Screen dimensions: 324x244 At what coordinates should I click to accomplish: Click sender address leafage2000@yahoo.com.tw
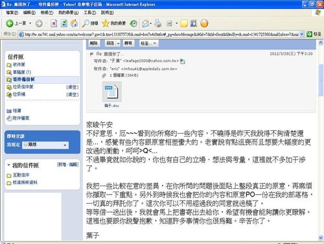[x=151, y=61]
